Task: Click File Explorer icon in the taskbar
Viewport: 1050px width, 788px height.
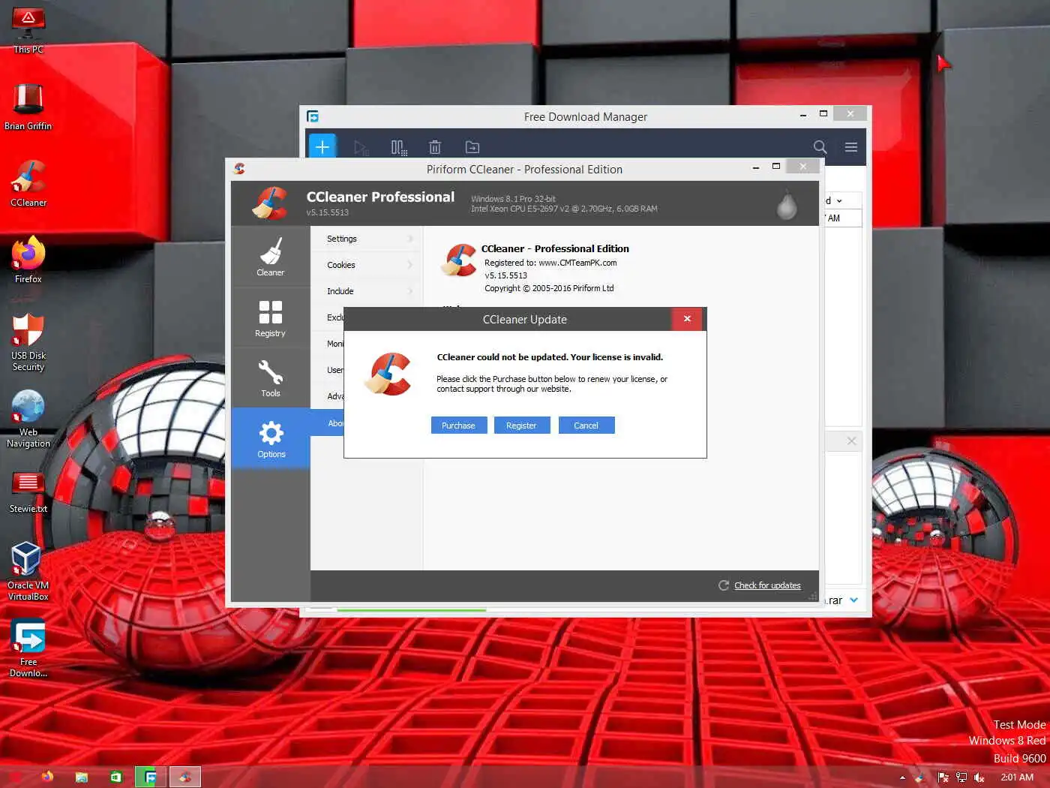Action: (x=82, y=777)
